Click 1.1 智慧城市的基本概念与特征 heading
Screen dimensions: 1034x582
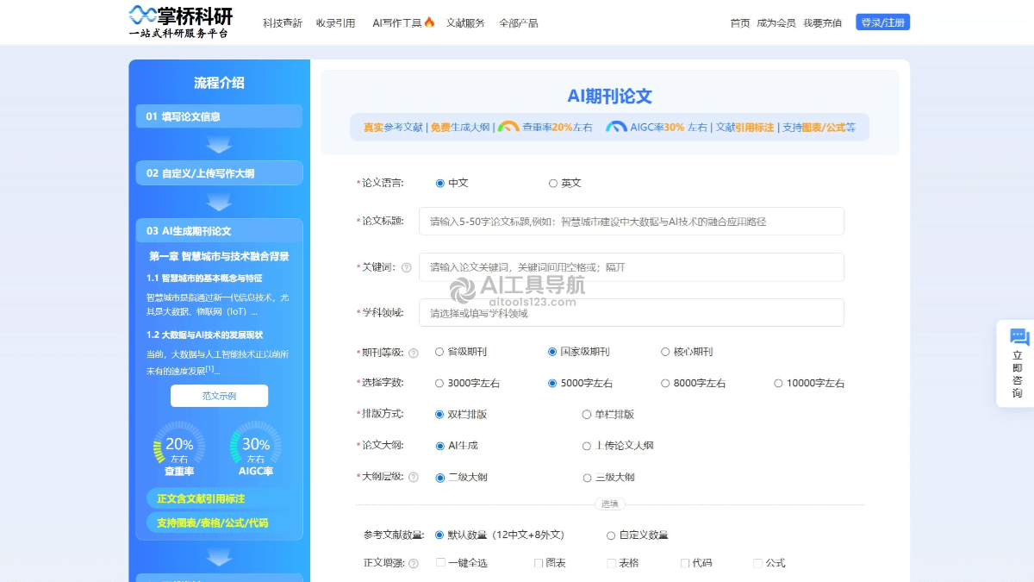tap(204, 278)
